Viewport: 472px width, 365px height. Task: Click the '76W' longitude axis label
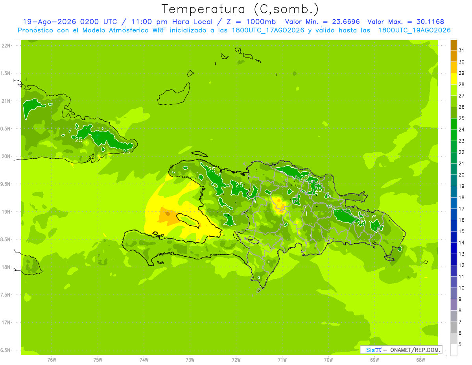52,360
